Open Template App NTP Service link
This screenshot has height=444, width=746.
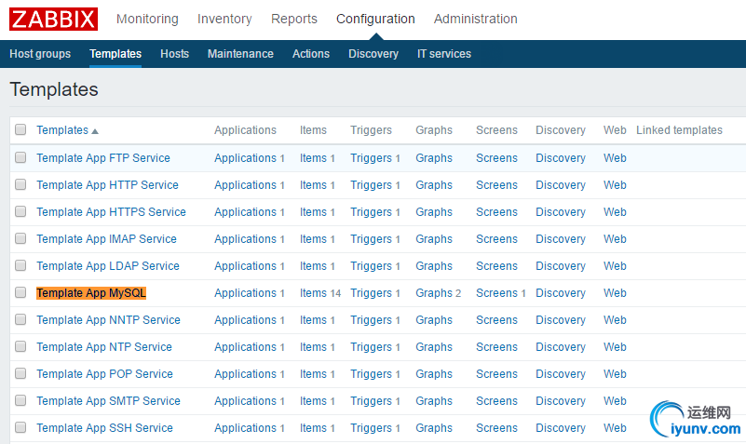tap(104, 347)
